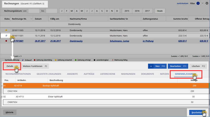210x117 pixels.
Task: Sort by Summe brutto column header
Action: (177, 19)
